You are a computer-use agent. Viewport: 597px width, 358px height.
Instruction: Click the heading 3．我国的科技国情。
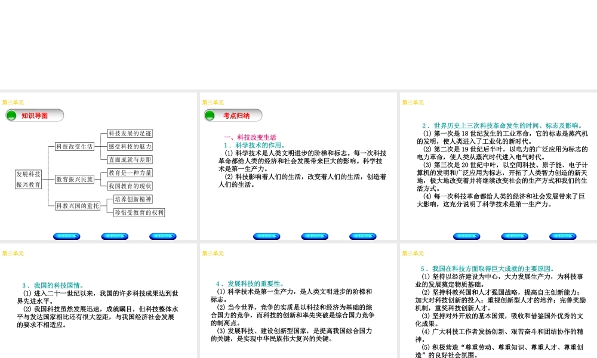click(x=53, y=285)
